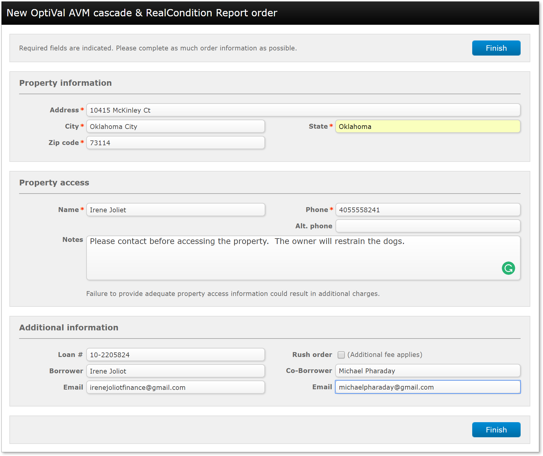Screen dimensions: 543x456
Task: Select the Borrower field with Irene Joliet
Action: (175, 371)
